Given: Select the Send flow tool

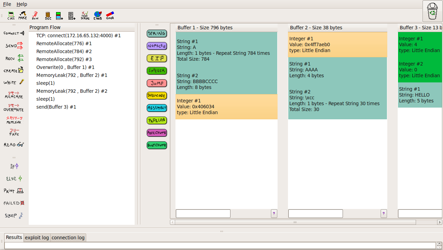Looking at the screenshot, I should tap(14, 46).
